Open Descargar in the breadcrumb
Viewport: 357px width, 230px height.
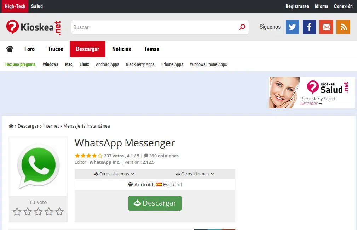(28, 126)
